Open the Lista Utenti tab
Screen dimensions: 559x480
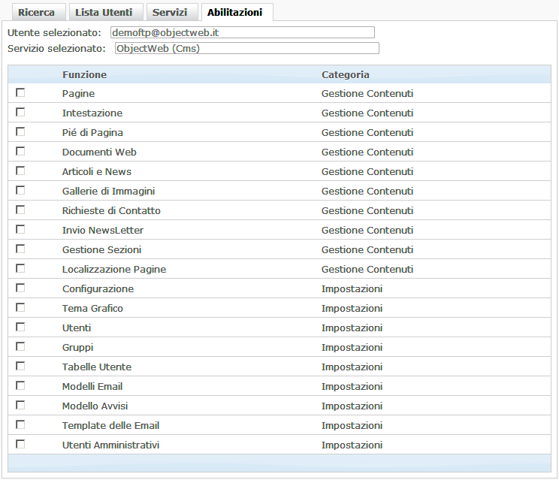click(104, 13)
